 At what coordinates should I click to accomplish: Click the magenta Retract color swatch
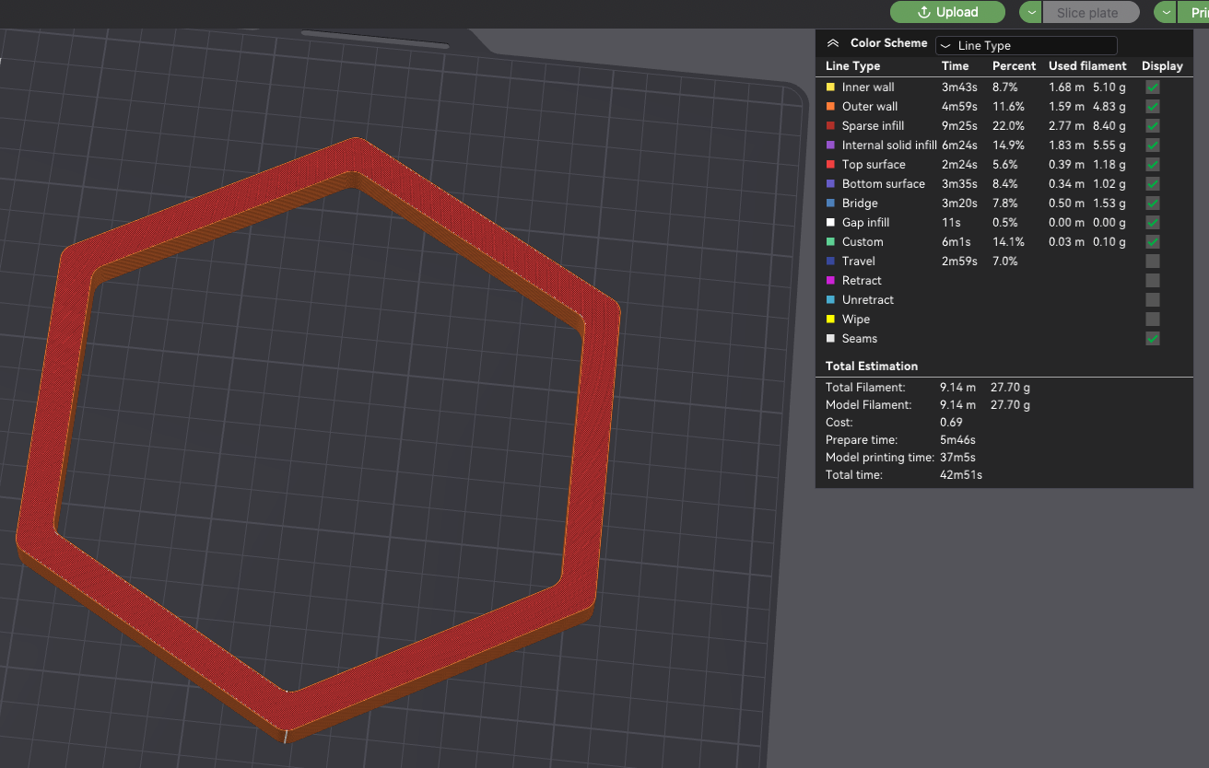pos(830,280)
